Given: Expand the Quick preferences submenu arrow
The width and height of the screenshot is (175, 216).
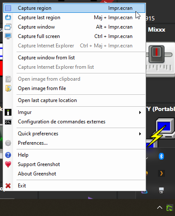Looking at the screenshot, I should coord(140,134).
